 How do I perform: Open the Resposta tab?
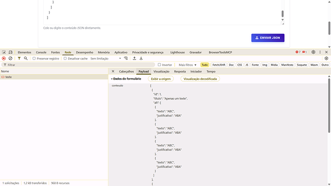(180, 71)
